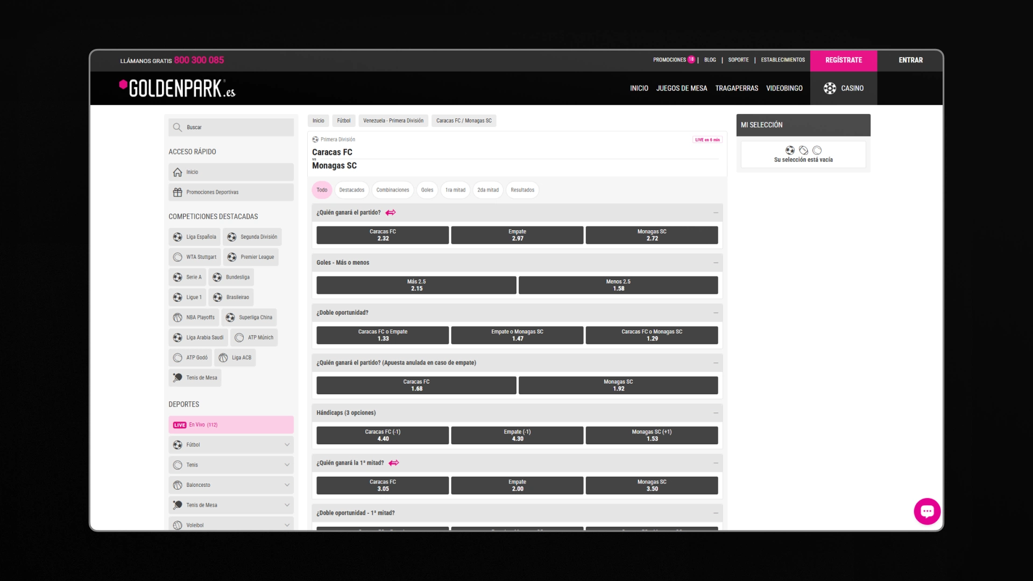Collapse the ¿Quién ganará el partido? market
The image size is (1033, 581).
(716, 212)
